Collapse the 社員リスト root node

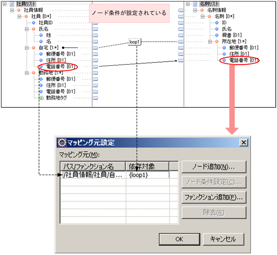(4, 4)
